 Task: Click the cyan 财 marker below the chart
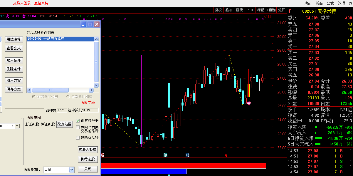coord(187,155)
